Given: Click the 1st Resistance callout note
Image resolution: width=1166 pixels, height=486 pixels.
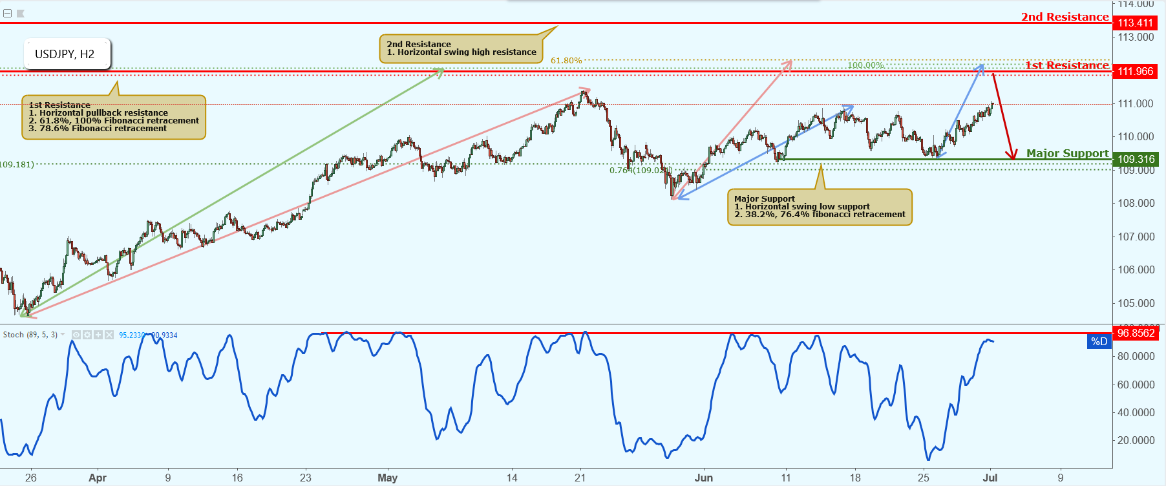Looking at the screenshot, I should tap(114, 117).
